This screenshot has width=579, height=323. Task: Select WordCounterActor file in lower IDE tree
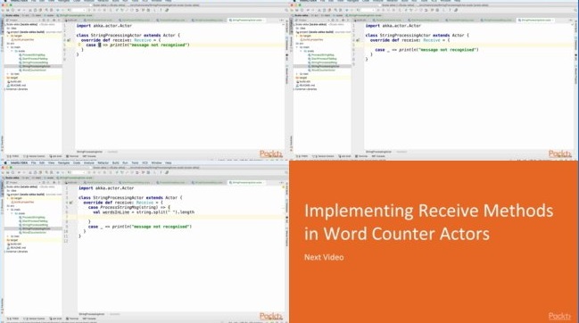(33, 233)
